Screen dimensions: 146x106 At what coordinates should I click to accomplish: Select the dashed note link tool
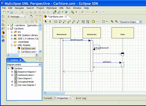98,22
